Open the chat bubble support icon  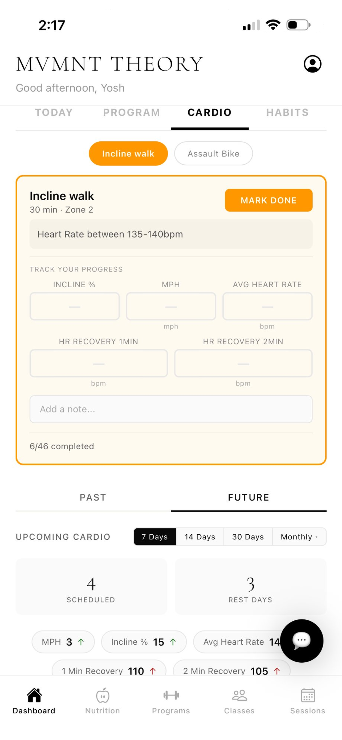[302, 641]
